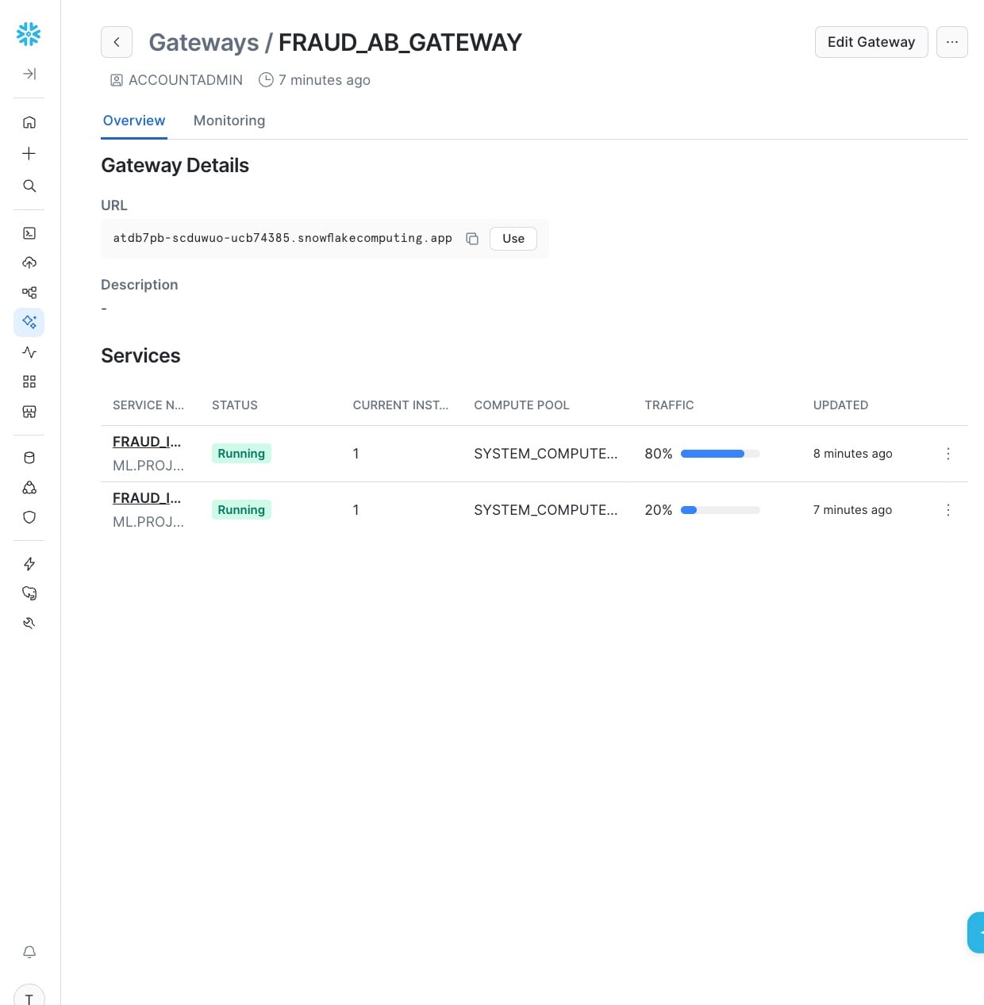This screenshot has width=984, height=1005.
Task: Click the 20% traffic progress bar
Action: point(721,510)
